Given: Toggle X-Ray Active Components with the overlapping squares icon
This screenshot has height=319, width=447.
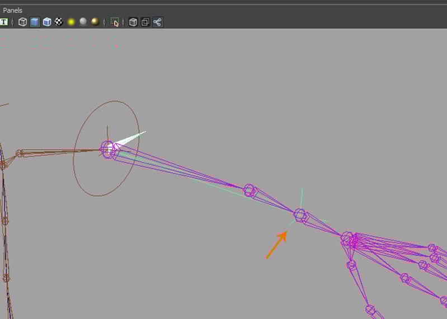Looking at the screenshot, I should tap(145, 22).
